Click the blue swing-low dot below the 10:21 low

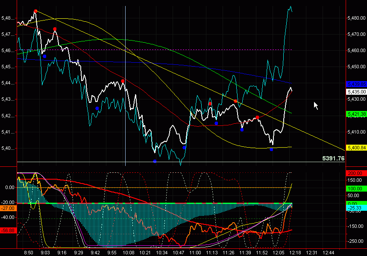pyautogui.click(x=155, y=161)
